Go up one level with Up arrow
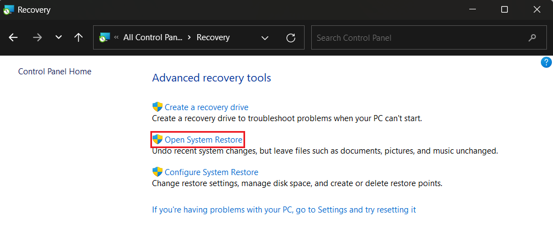The image size is (553, 234). tap(79, 37)
